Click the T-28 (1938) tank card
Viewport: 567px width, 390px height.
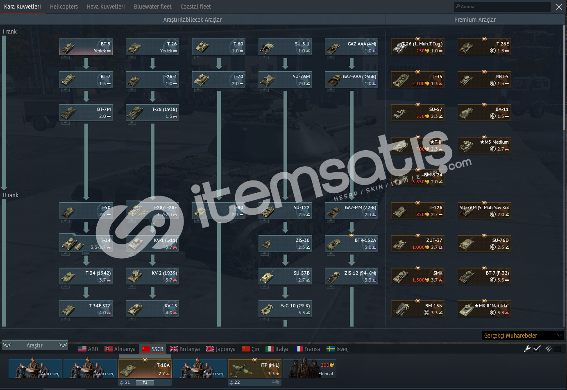pyautogui.click(x=152, y=113)
